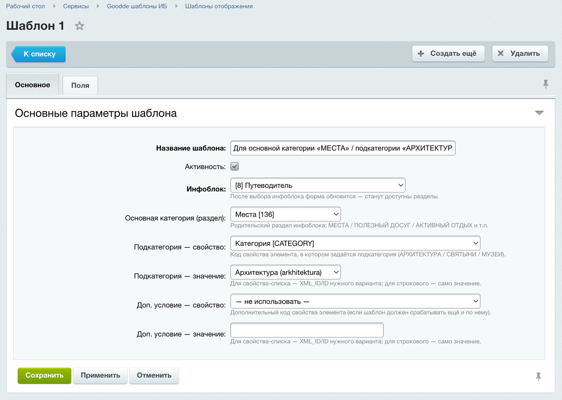Screen dimensions: 562x400
Task: Click the arrow after Goodde шаблоны ИБ
Action: pyautogui.click(x=176, y=6)
